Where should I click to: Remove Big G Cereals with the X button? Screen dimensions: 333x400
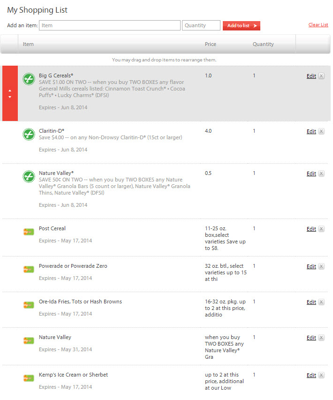[322, 76]
